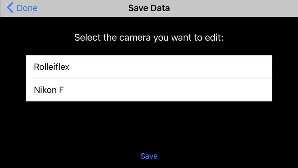Save the camera data at the bottom
The image size is (298, 168).
pyautogui.click(x=149, y=156)
